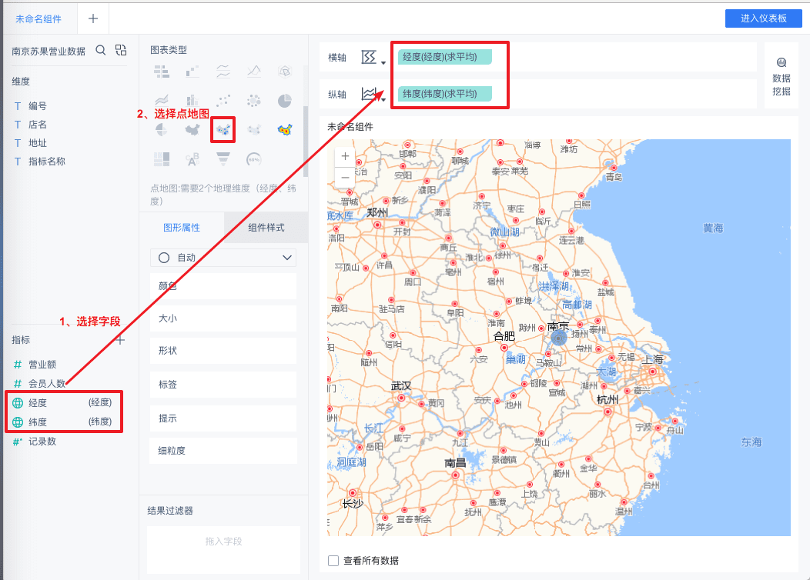Viewport: 810px width, 580px height.
Task: Click the 细粒度 attribute box
Action: click(x=223, y=451)
